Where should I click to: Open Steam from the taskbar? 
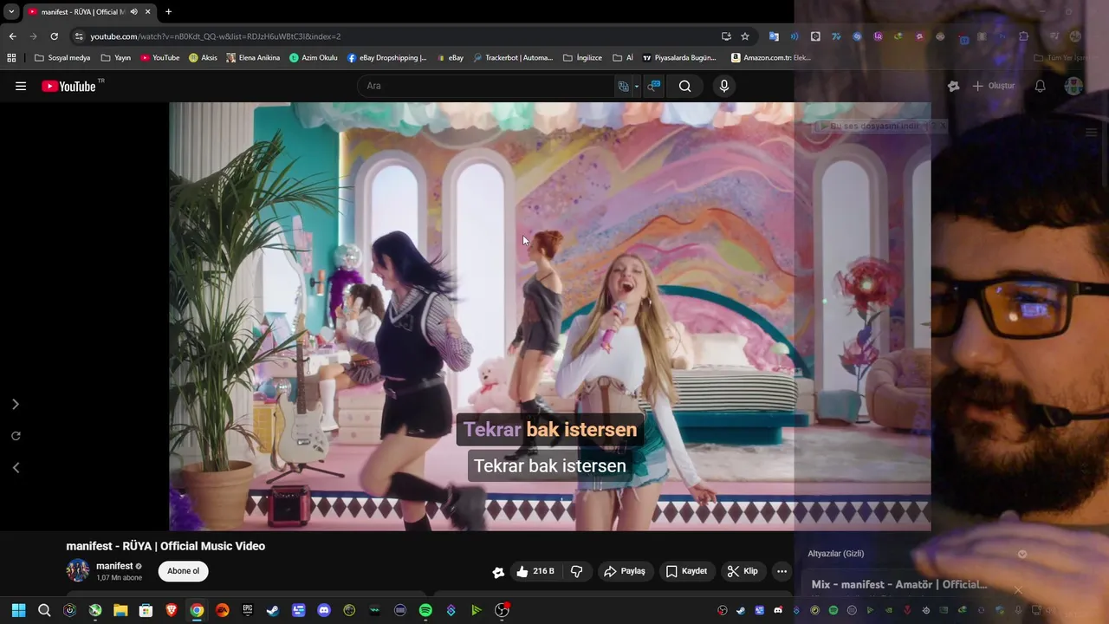[x=272, y=610]
